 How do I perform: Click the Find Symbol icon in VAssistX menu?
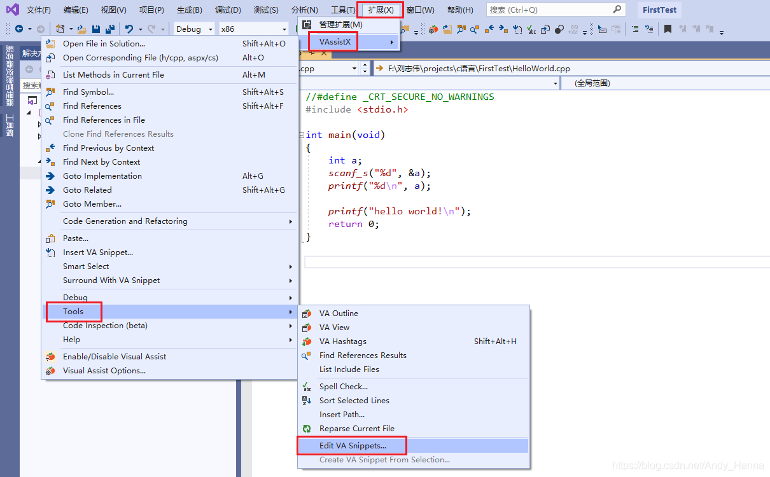(x=50, y=92)
